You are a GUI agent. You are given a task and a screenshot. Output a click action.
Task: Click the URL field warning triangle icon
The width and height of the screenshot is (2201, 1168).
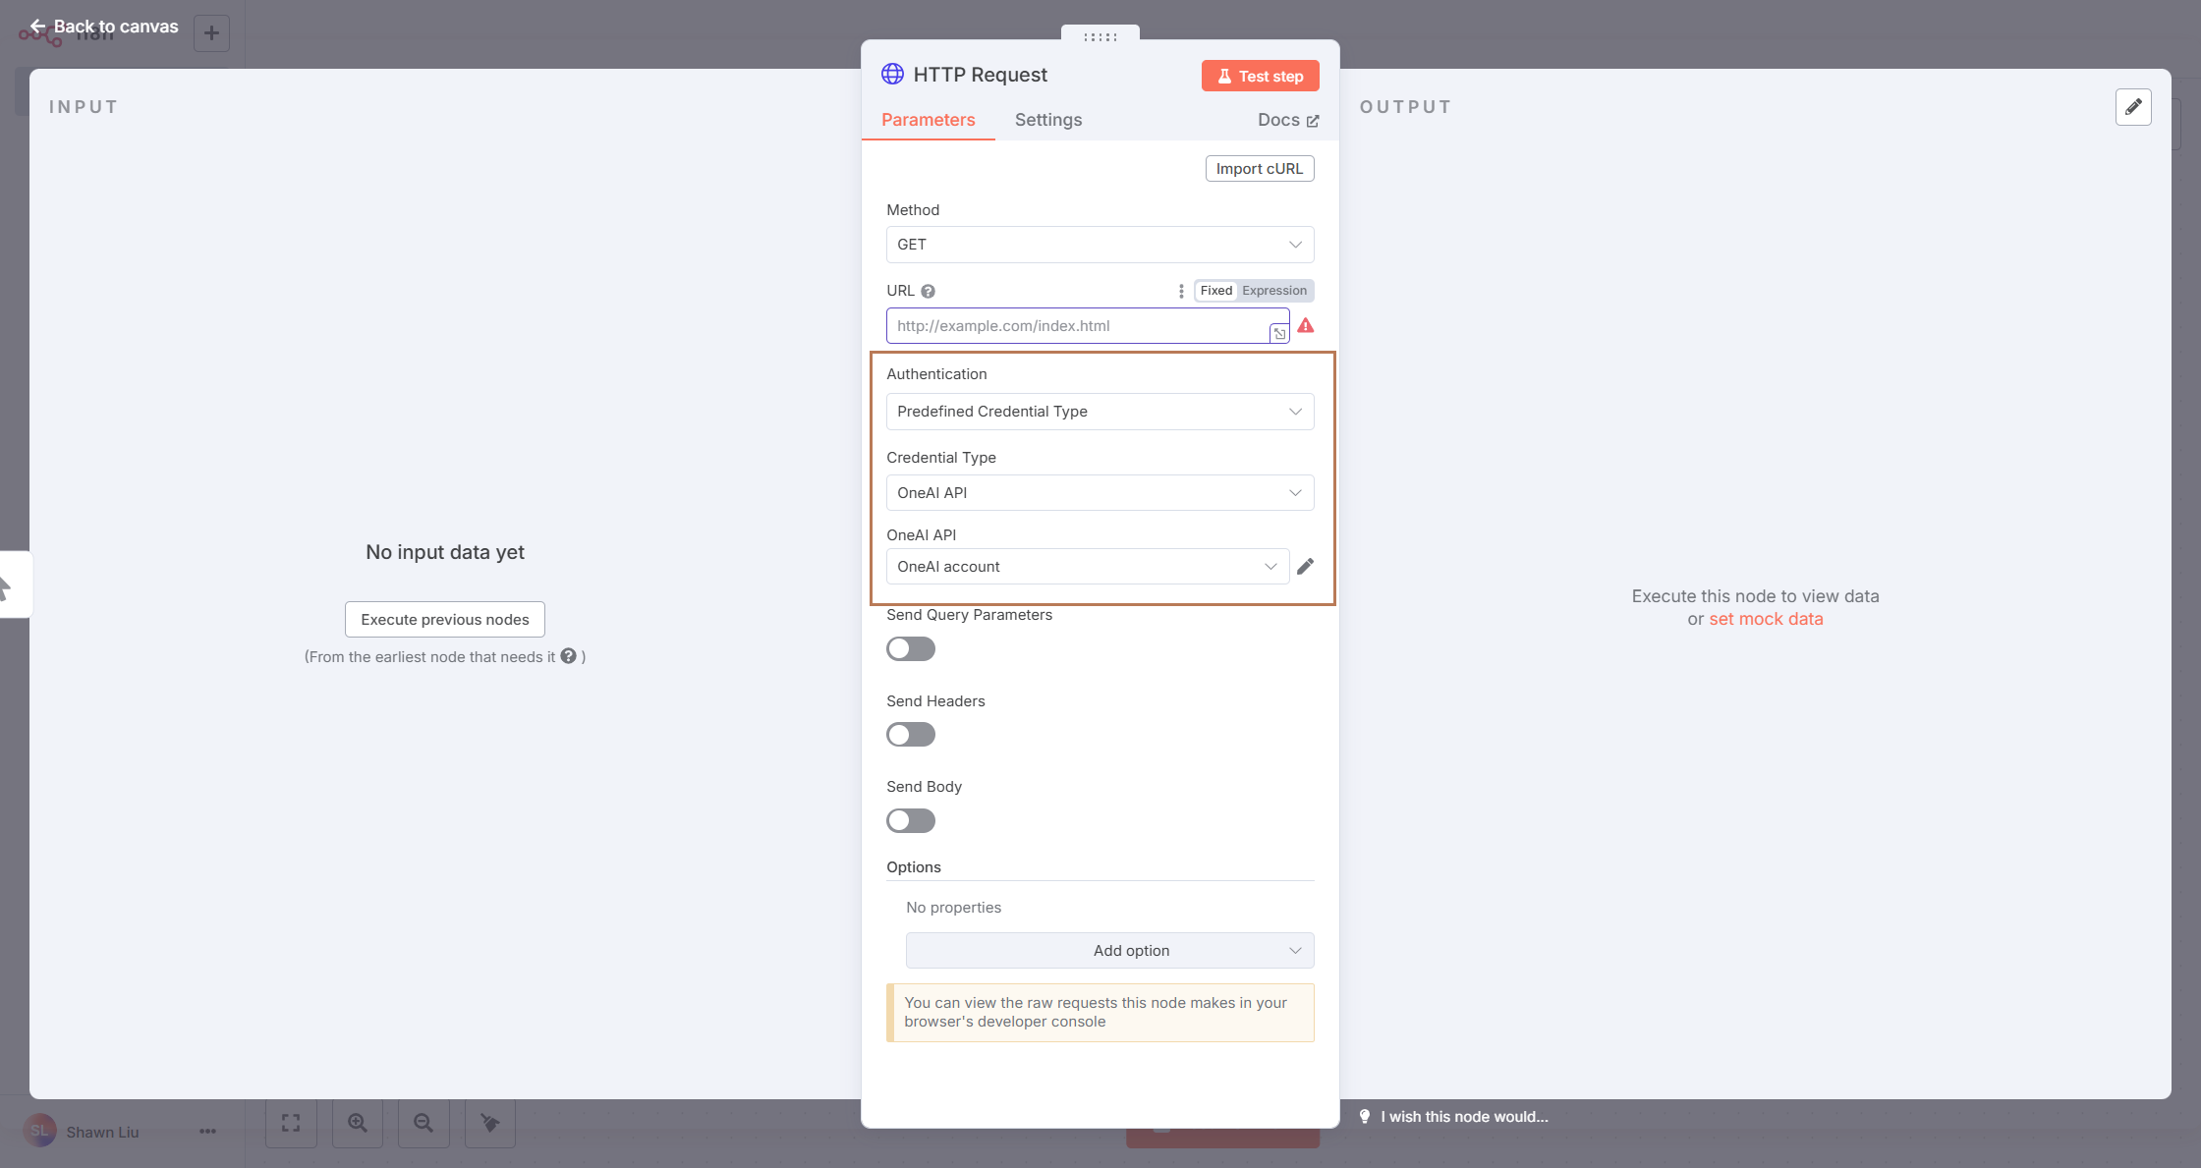1306,326
